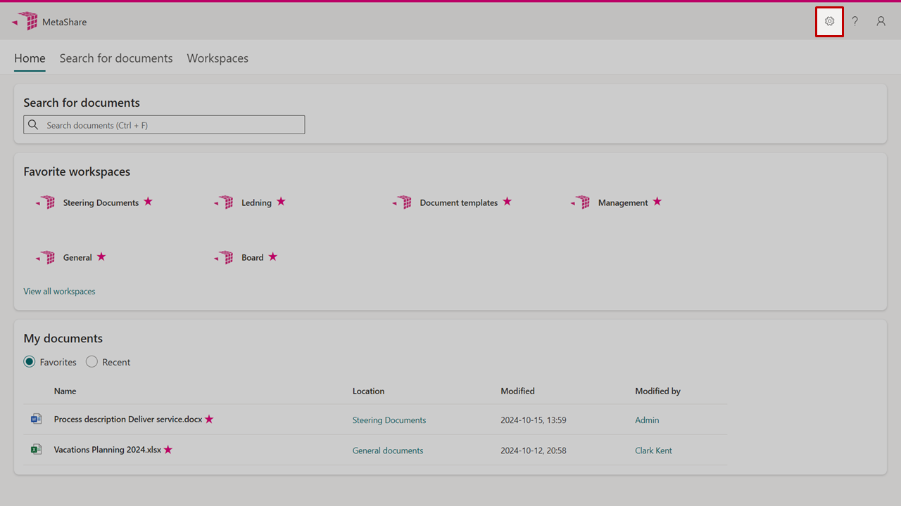Open Clark Kent modified-by link
The width and height of the screenshot is (901, 506).
[653, 450]
